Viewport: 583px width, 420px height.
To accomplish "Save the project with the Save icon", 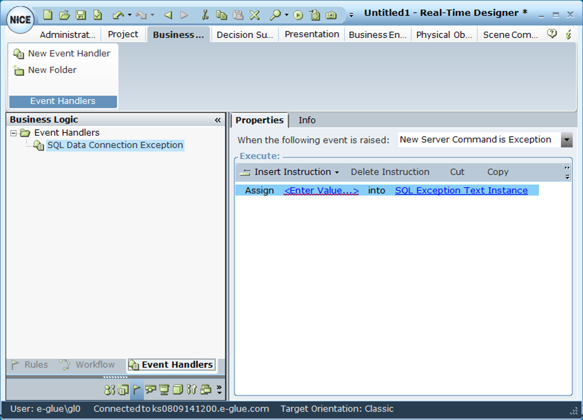I will pos(80,14).
